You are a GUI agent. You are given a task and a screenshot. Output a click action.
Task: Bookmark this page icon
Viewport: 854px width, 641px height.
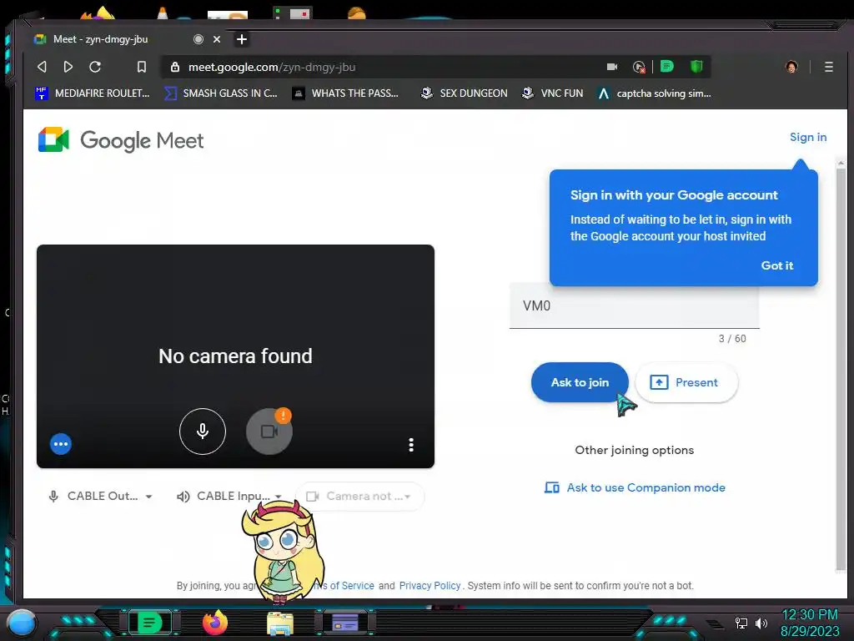coord(142,67)
